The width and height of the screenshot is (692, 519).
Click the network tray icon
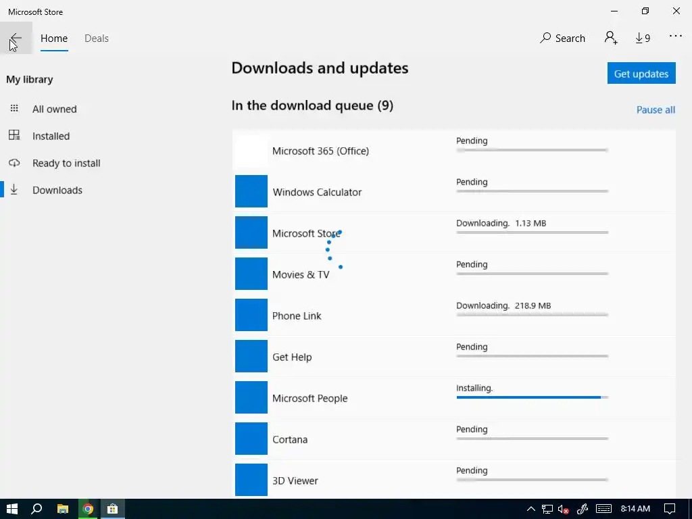(x=547, y=509)
